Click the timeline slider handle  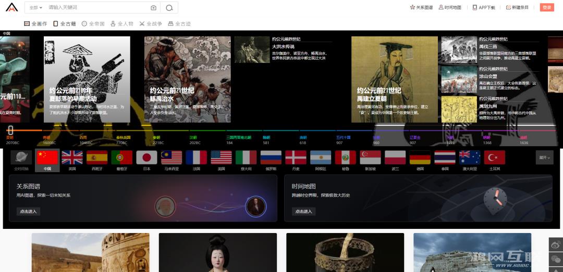point(11,130)
